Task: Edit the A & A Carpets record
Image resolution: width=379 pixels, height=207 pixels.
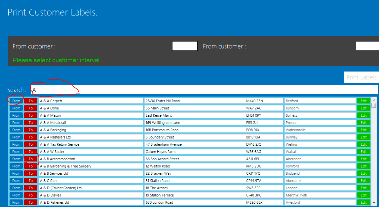Action: tap(364, 101)
